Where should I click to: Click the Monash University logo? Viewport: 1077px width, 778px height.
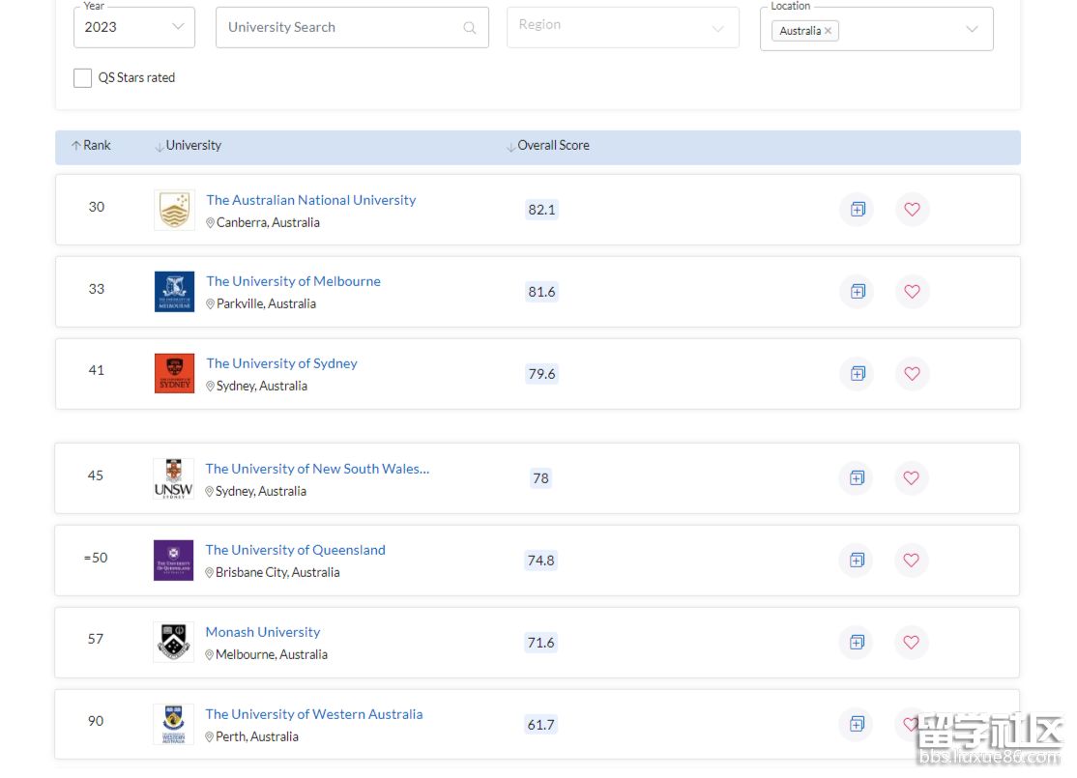tap(174, 642)
